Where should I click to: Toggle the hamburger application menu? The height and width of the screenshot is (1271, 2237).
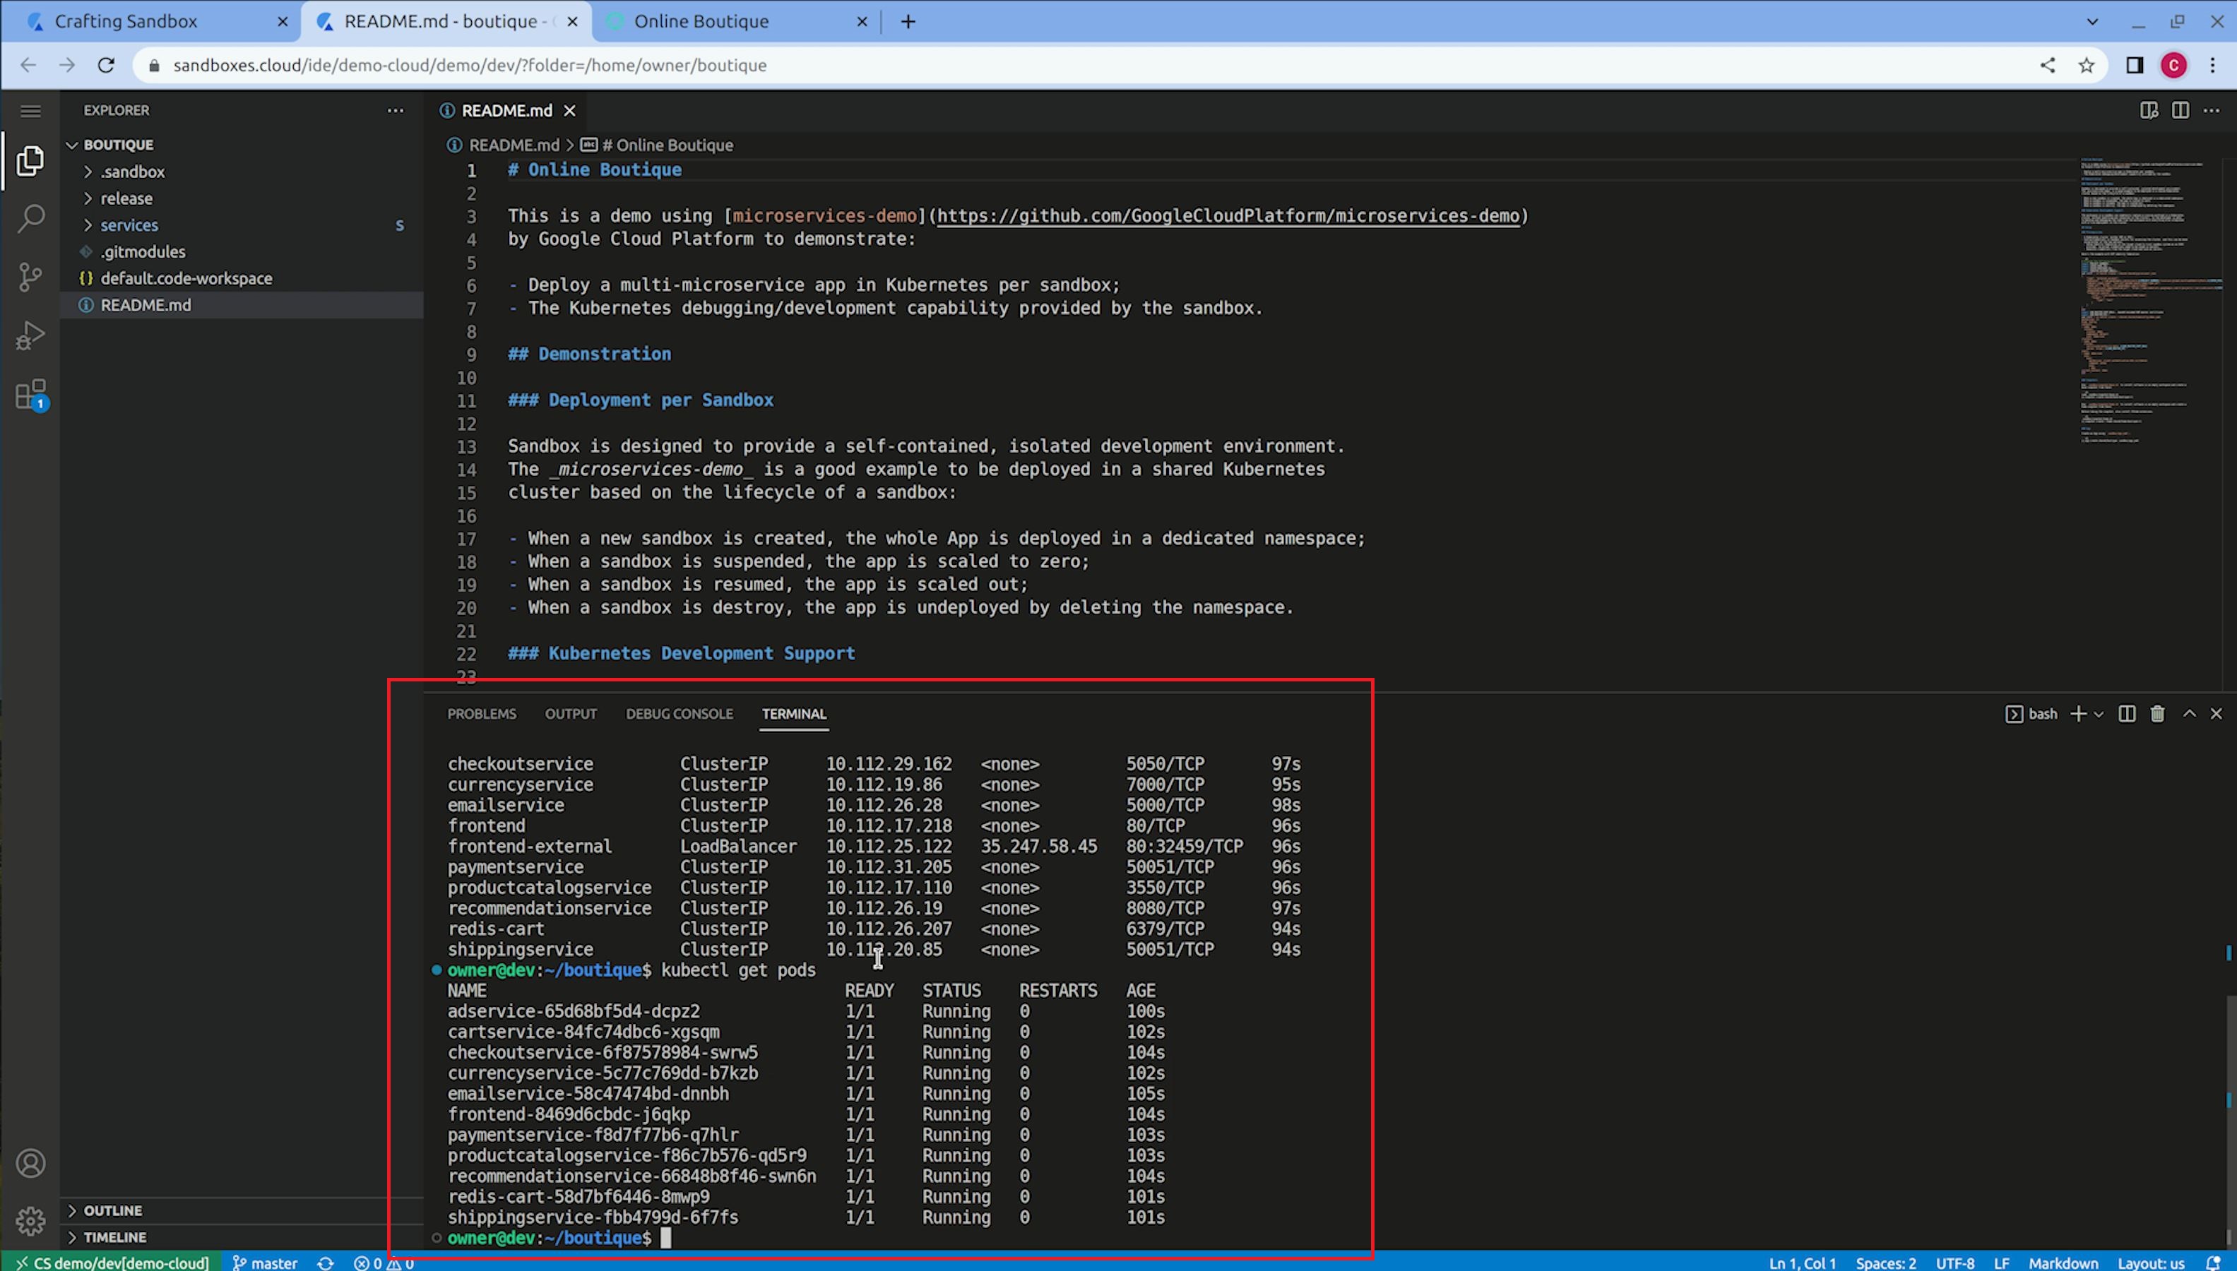pyautogui.click(x=30, y=111)
